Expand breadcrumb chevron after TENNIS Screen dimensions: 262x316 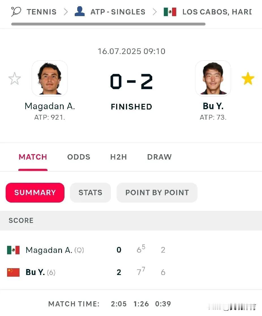(x=66, y=12)
